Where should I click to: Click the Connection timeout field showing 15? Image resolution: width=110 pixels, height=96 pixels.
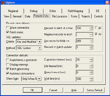[x=83, y=60]
